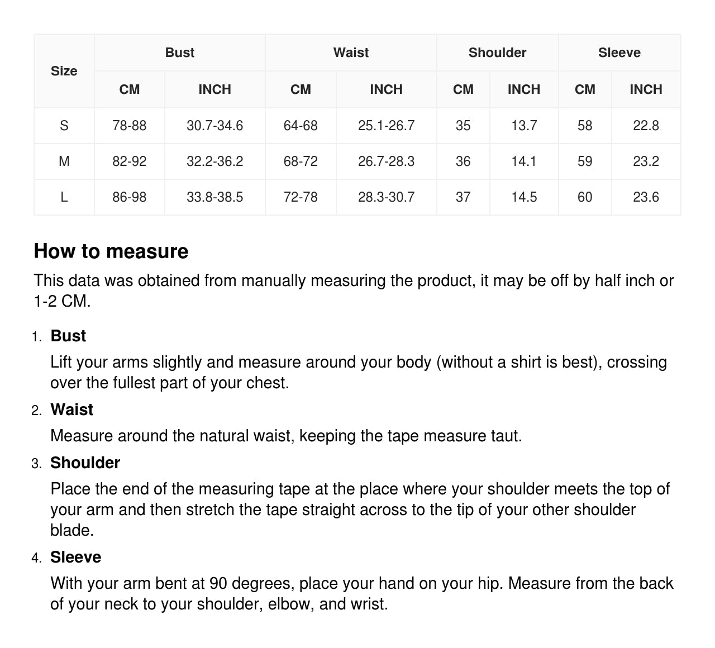
Task: Click the Size column header
Action: [x=64, y=71]
